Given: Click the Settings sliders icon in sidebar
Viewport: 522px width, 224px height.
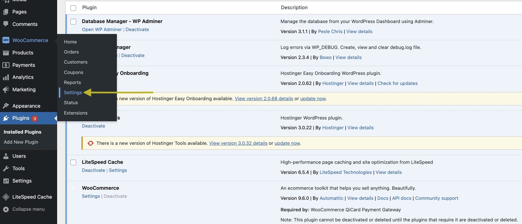Looking at the screenshot, I should (6, 181).
